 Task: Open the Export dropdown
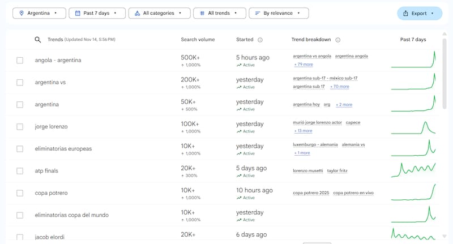420,13
